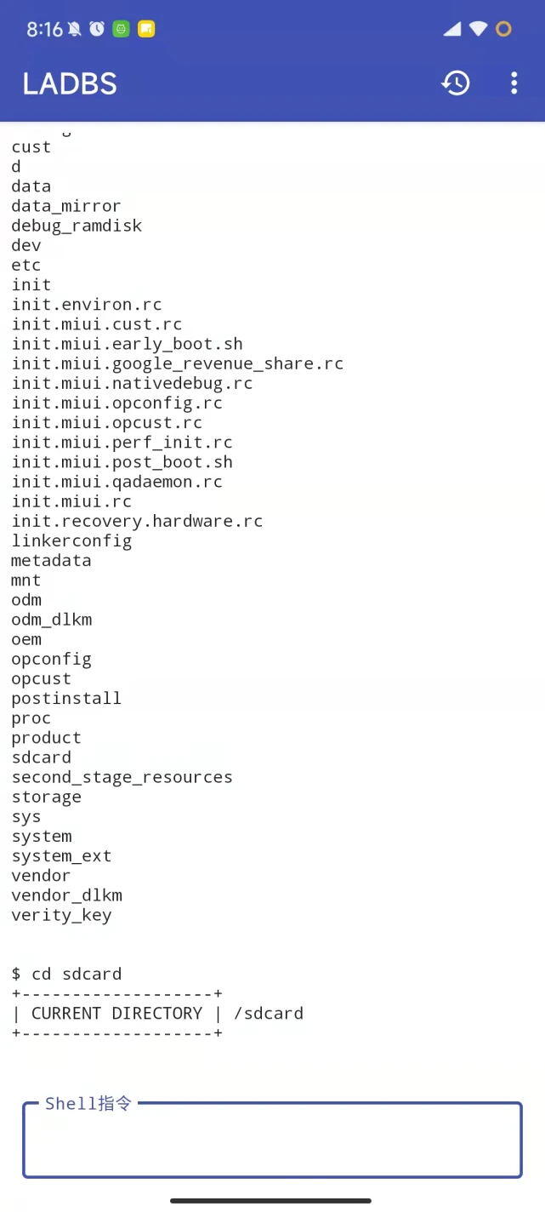Tap the battery ring status icon

point(503,29)
